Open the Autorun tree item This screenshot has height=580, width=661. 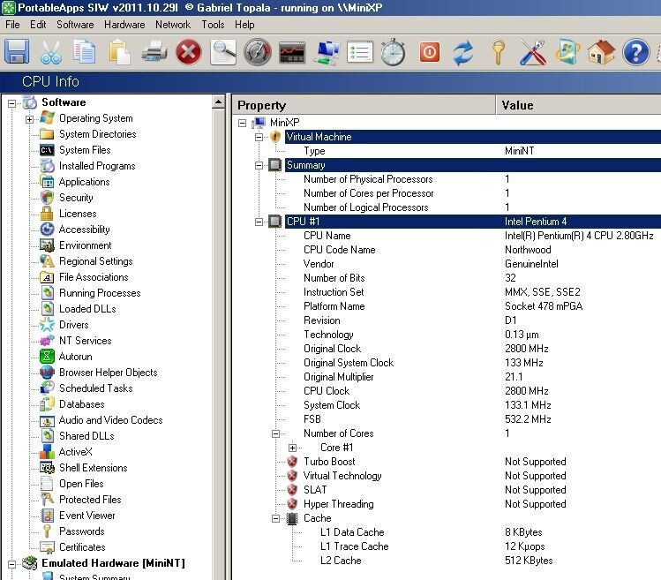click(x=76, y=357)
